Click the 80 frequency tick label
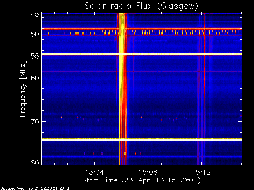The image size is (254, 190). pyautogui.click(x=35, y=163)
